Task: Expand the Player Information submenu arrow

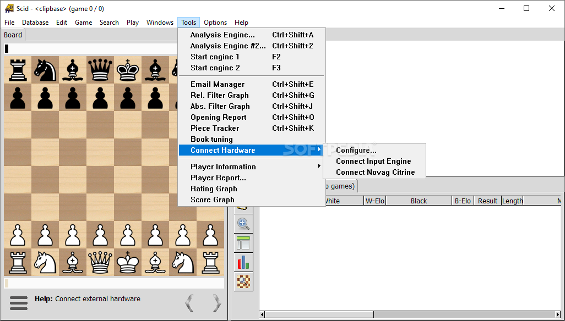Action: tap(319, 166)
